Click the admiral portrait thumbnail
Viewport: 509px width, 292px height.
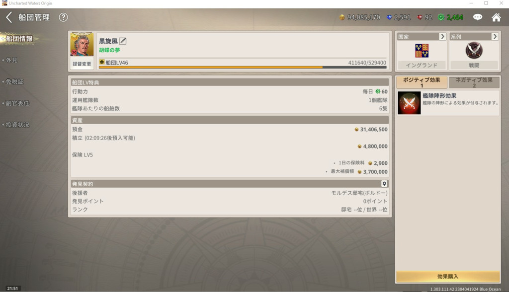click(x=82, y=44)
